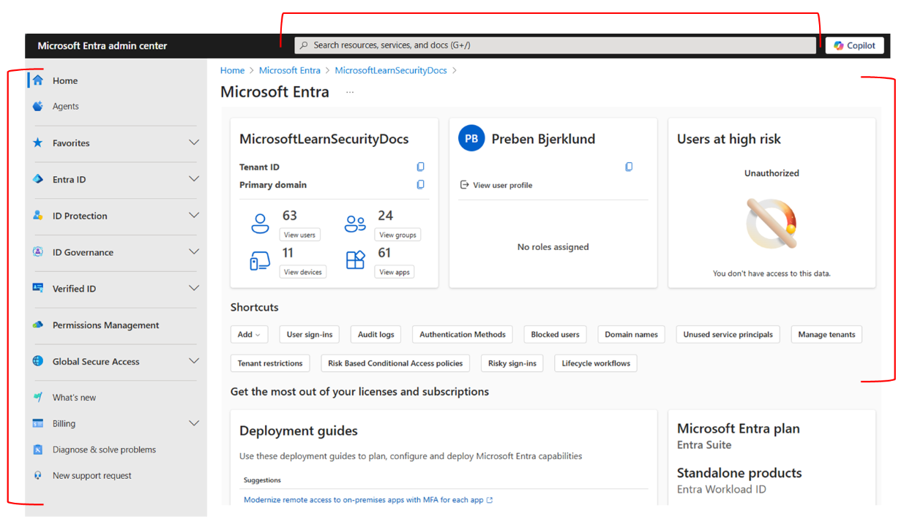Click the View users button
The height and width of the screenshot is (527, 904).
(299, 235)
